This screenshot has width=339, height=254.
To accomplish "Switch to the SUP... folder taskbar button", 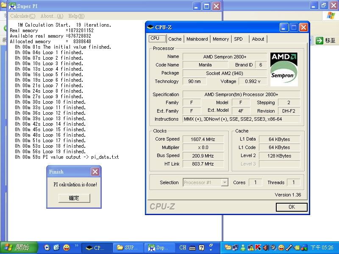I will pyautogui.click(x=128, y=248).
